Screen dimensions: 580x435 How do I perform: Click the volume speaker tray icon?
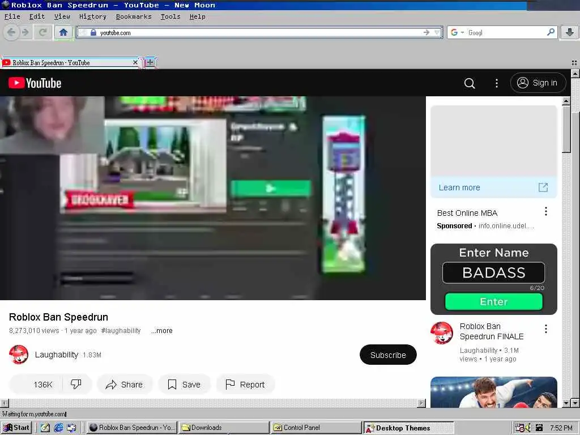pyautogui.click(x=528, y=428)
